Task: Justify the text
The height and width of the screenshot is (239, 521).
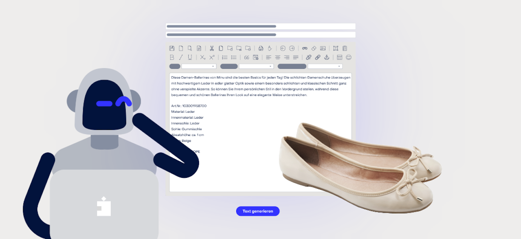Action: (x=296, y=57)
